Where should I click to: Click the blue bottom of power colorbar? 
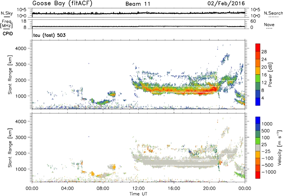[258, 102]
